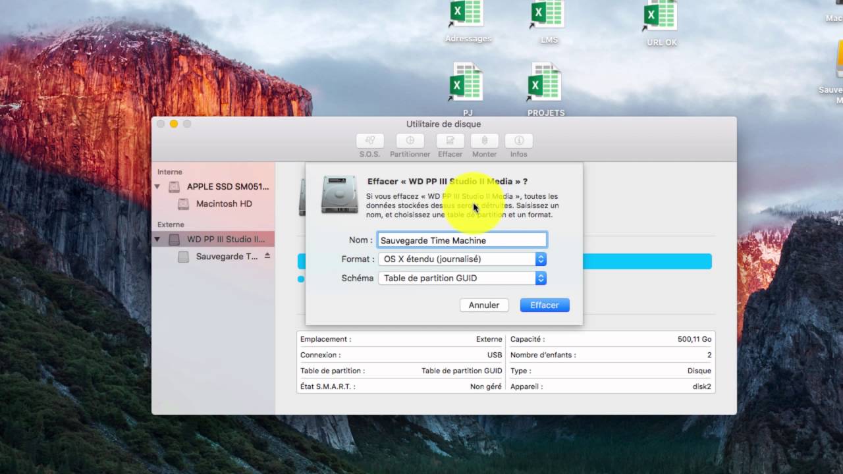Collapse the WD PP III Studio II node
The height and width of the screenshot is (474, 843).
click(157, 240)
